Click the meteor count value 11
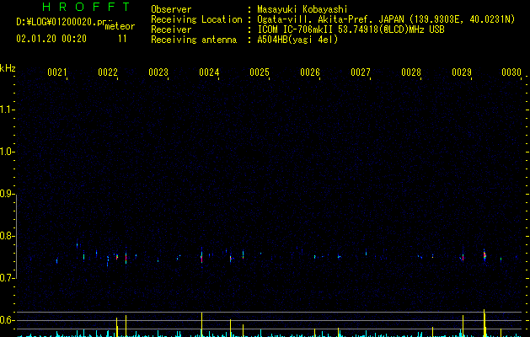This screenshot has width=530, height=337. 122,39
